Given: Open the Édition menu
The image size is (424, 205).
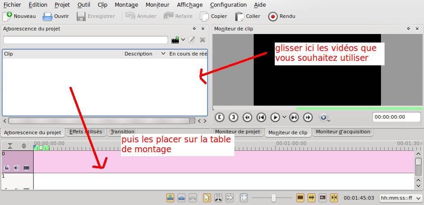Looking at the screenshot, I should (38, 4).
